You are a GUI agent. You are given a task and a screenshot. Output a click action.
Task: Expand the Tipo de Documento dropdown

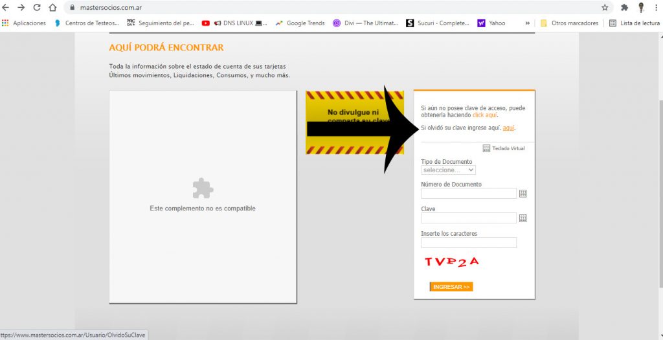click(x=448, y=170)
